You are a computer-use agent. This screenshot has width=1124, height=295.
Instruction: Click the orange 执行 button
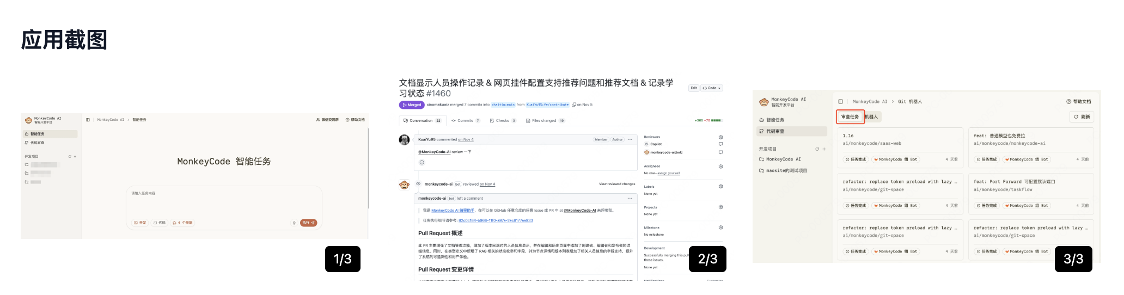pyautogui.click(x=308, y=223)
